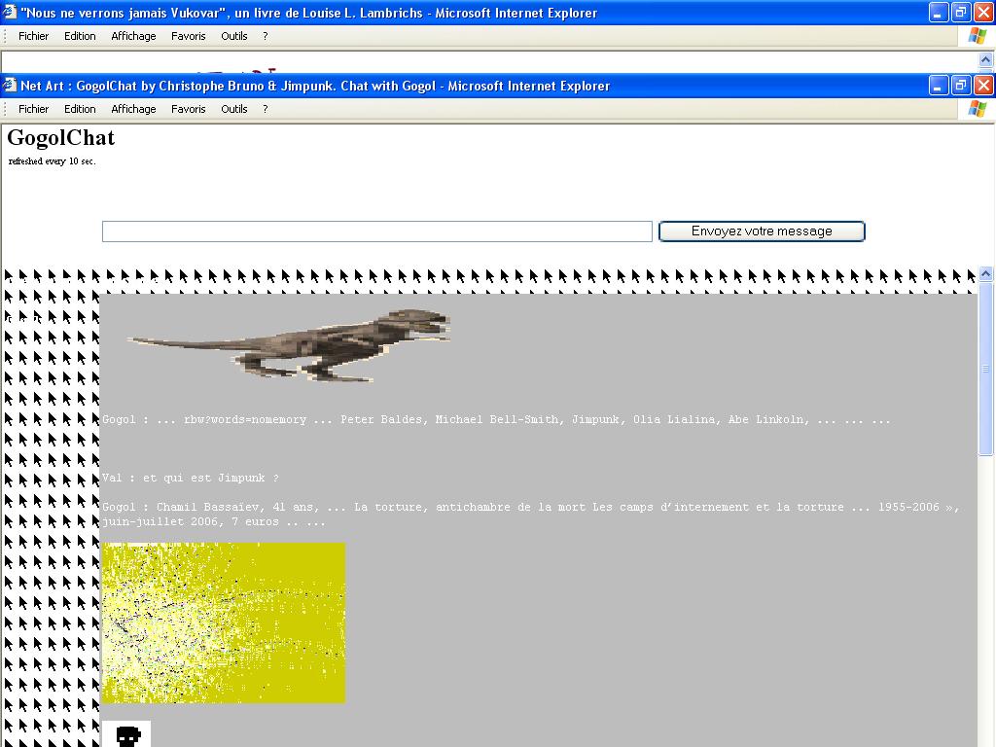This screenshot has width=996, height=747.
Task: Click the Vukovar window scroll-up arrow
Action: point(985,59)
